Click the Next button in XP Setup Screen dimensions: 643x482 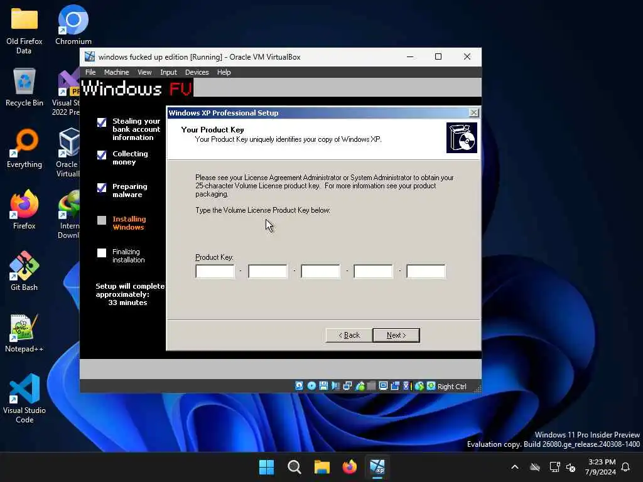396,335
